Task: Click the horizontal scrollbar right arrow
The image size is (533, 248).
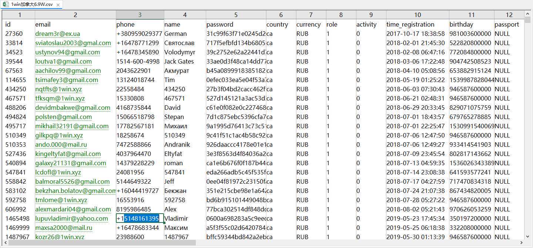Action: (x=521, y=243)
